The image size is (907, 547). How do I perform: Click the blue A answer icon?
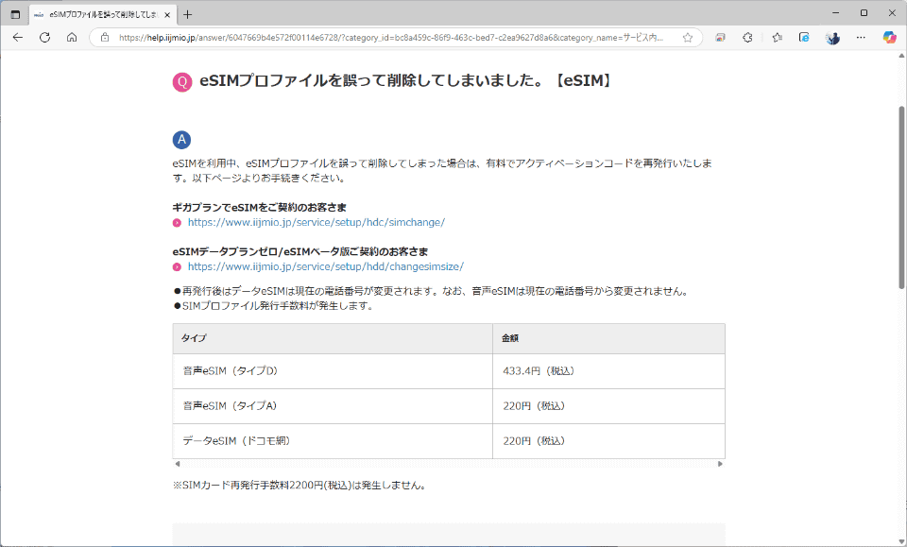tap(181, 140)
